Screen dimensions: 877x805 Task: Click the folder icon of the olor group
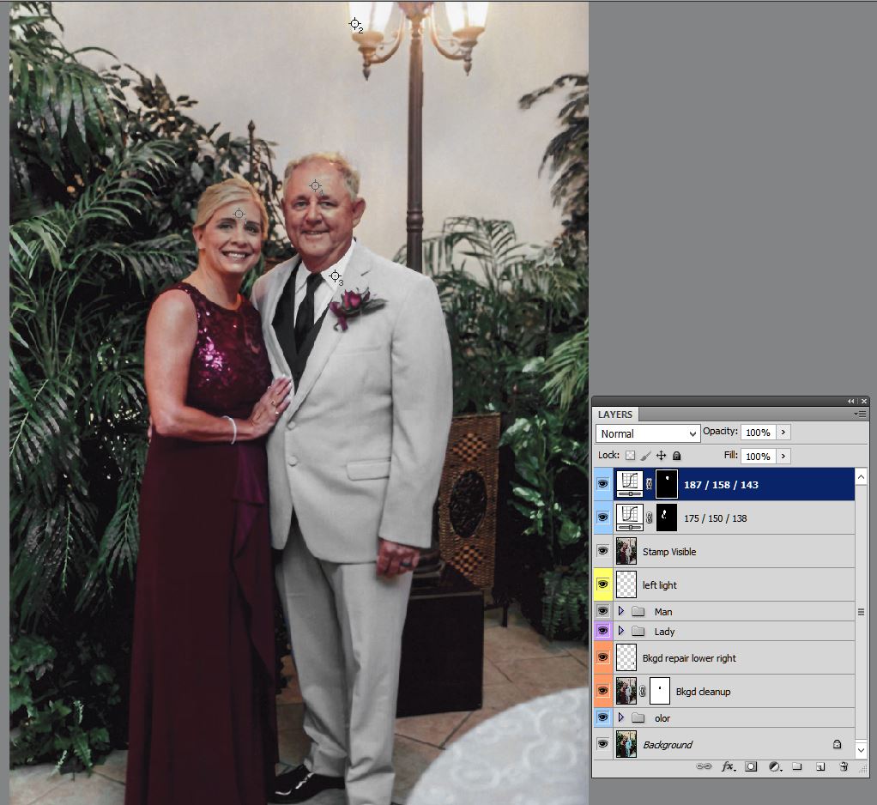[x=638, y=717]
